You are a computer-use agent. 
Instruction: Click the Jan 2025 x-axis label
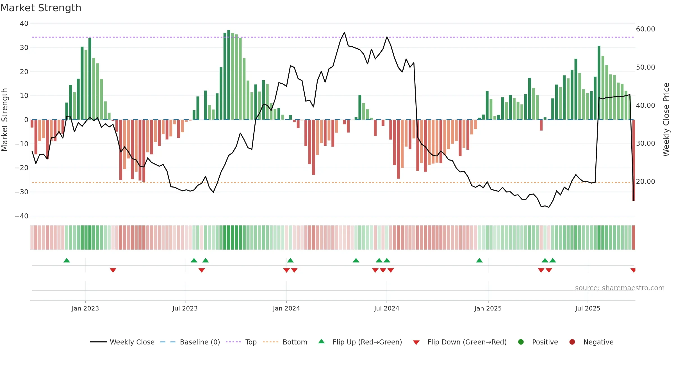(x=488, y=309)
